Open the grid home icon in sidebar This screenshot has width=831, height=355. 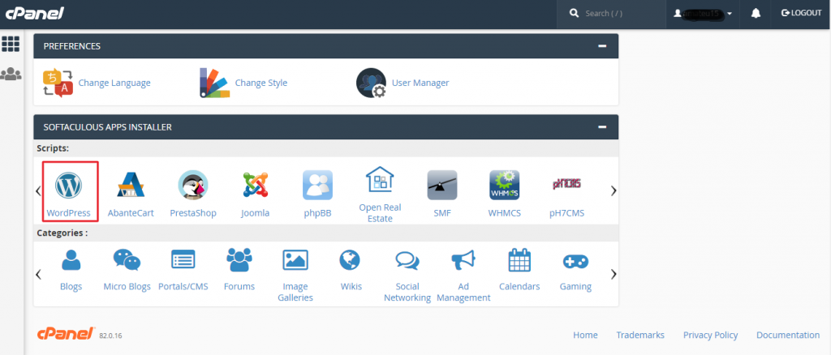point(11,44)
